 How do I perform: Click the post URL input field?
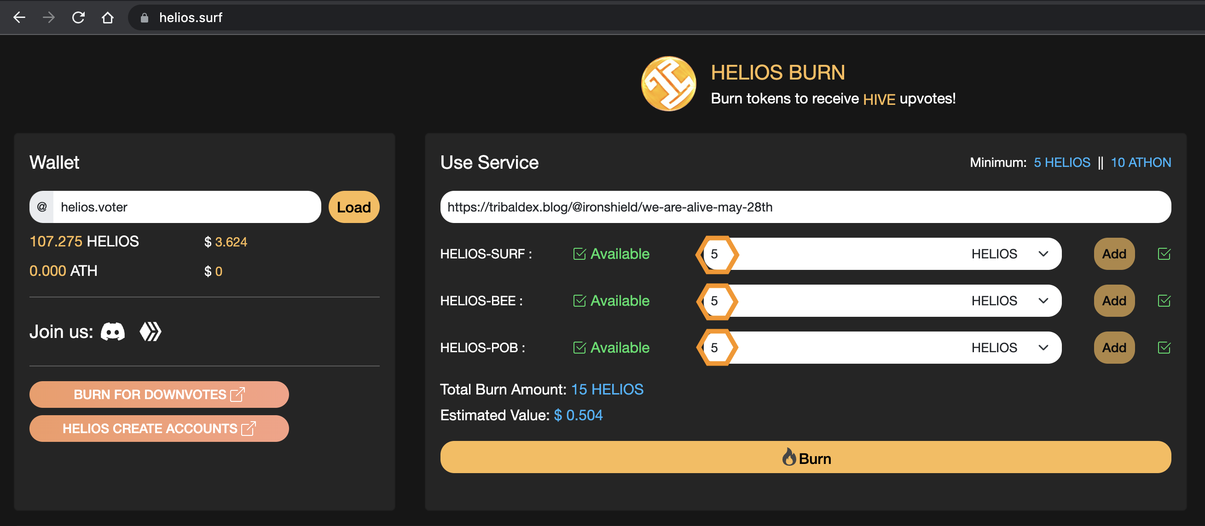805,206
